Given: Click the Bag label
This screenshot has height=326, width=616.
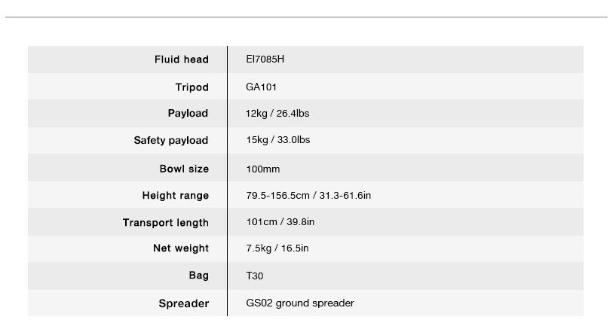Looking at the screenshot, I should click(199, 276).
